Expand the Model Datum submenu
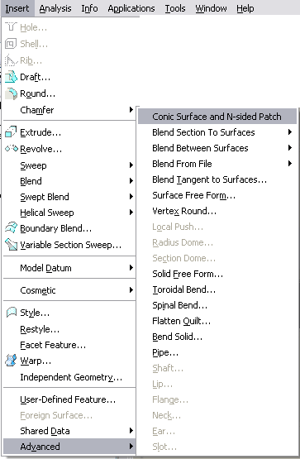This screenshot has width=300, height=459. coord(131,268)
